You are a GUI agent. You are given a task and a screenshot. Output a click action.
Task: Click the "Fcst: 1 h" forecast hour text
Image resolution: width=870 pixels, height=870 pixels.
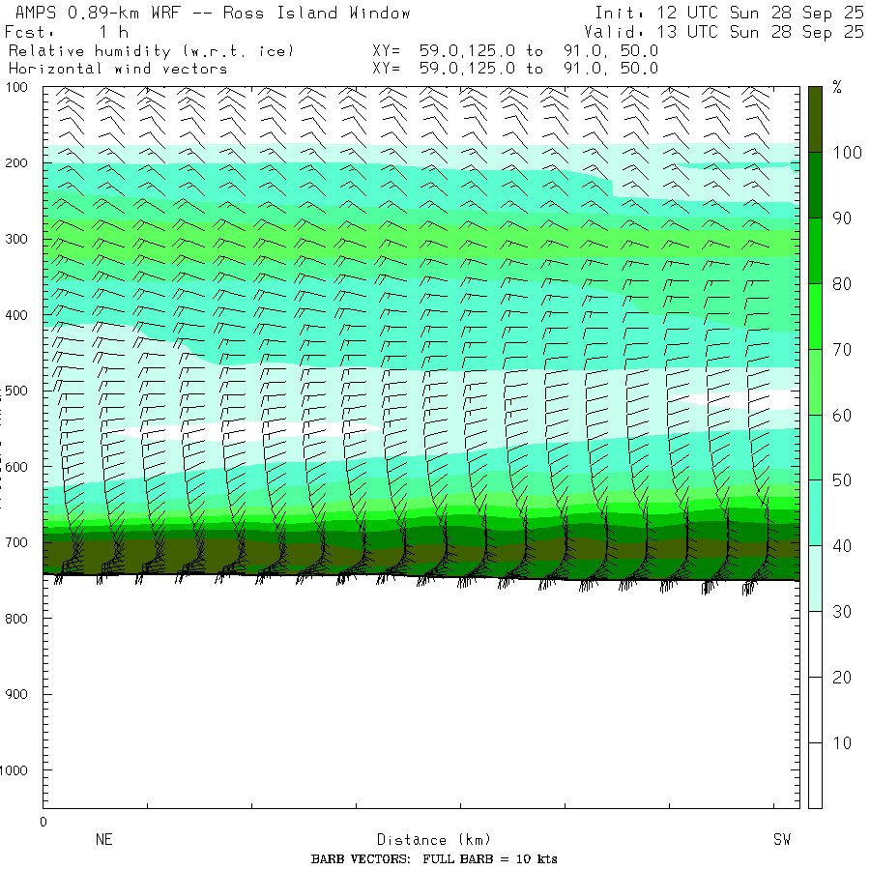[x=67, y=32]
